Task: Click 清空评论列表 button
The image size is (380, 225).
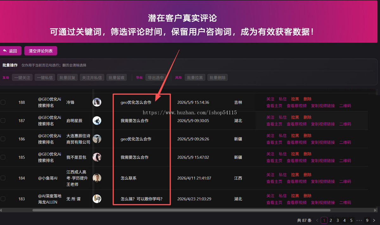Action: tap(41, 51)
